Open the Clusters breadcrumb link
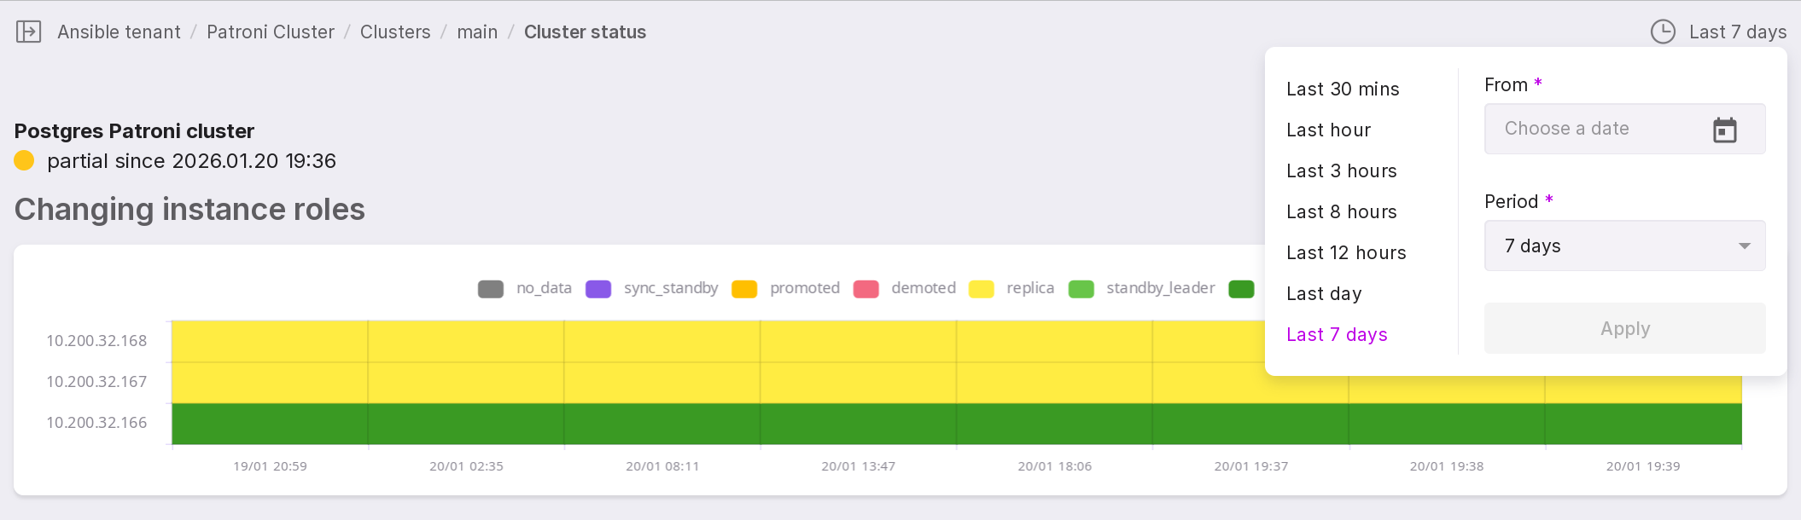The width and height of the screenshot is (1801, 520). 395,32
